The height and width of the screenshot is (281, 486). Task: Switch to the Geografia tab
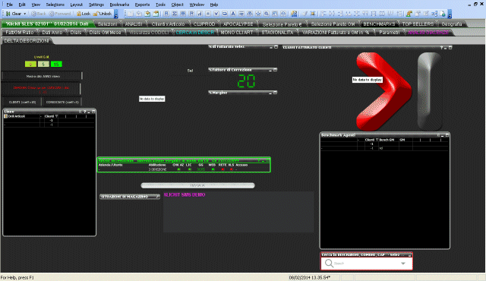(452, 24)
